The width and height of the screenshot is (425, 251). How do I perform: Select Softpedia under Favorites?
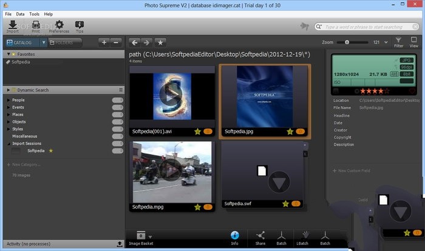click(x=21, y=62)
